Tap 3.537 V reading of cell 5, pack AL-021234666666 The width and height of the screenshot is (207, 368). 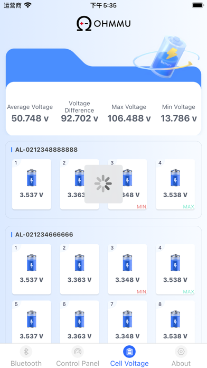[x=32, y=336]
